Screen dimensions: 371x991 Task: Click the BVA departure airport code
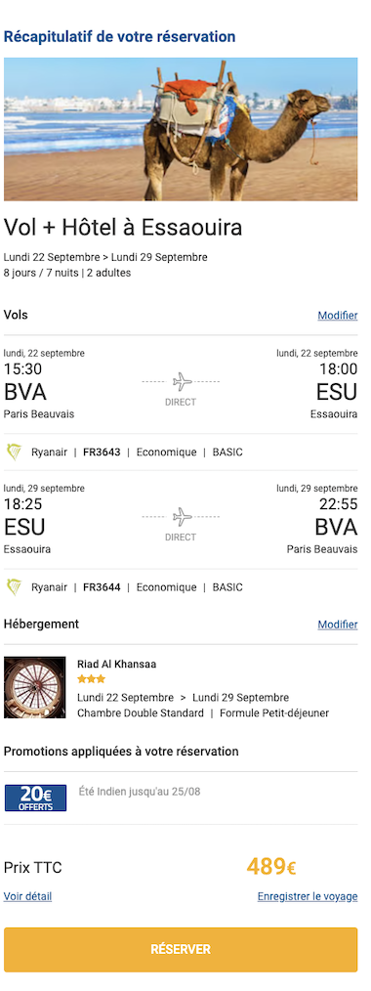[x=25, y=392]
